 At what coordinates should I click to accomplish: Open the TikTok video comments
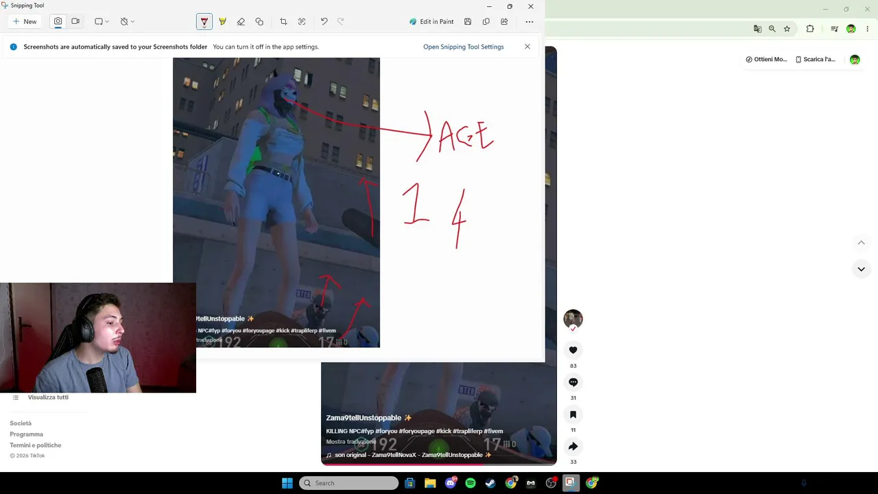point(573,382)
